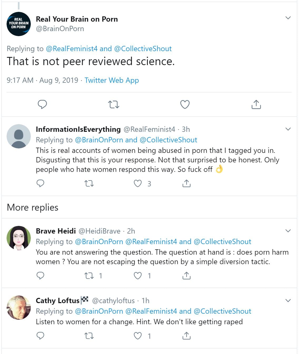301x354 pixels.
Task: Retweet the InformationIsEverything reply
Action: pyautogui.click(x=89, y=183)
